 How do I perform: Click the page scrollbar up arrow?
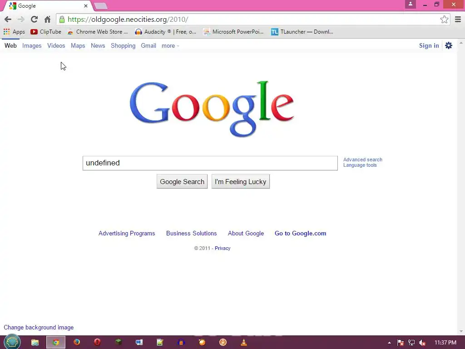coord(461,43)
